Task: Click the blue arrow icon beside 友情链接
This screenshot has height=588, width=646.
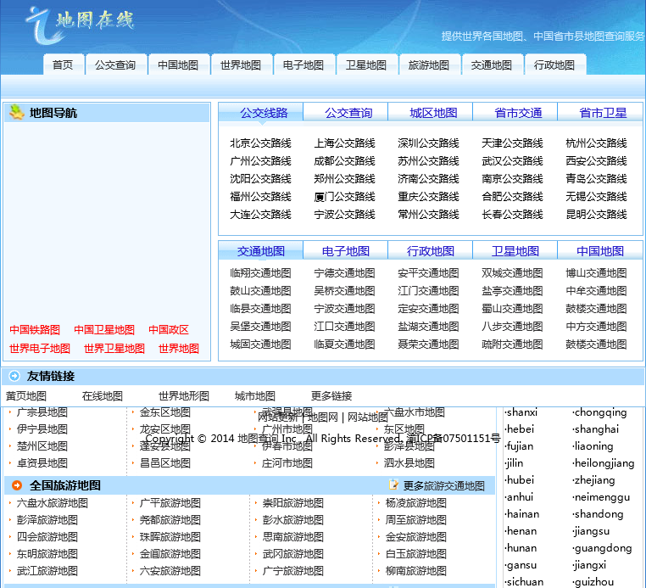Action: click(14, 376)
